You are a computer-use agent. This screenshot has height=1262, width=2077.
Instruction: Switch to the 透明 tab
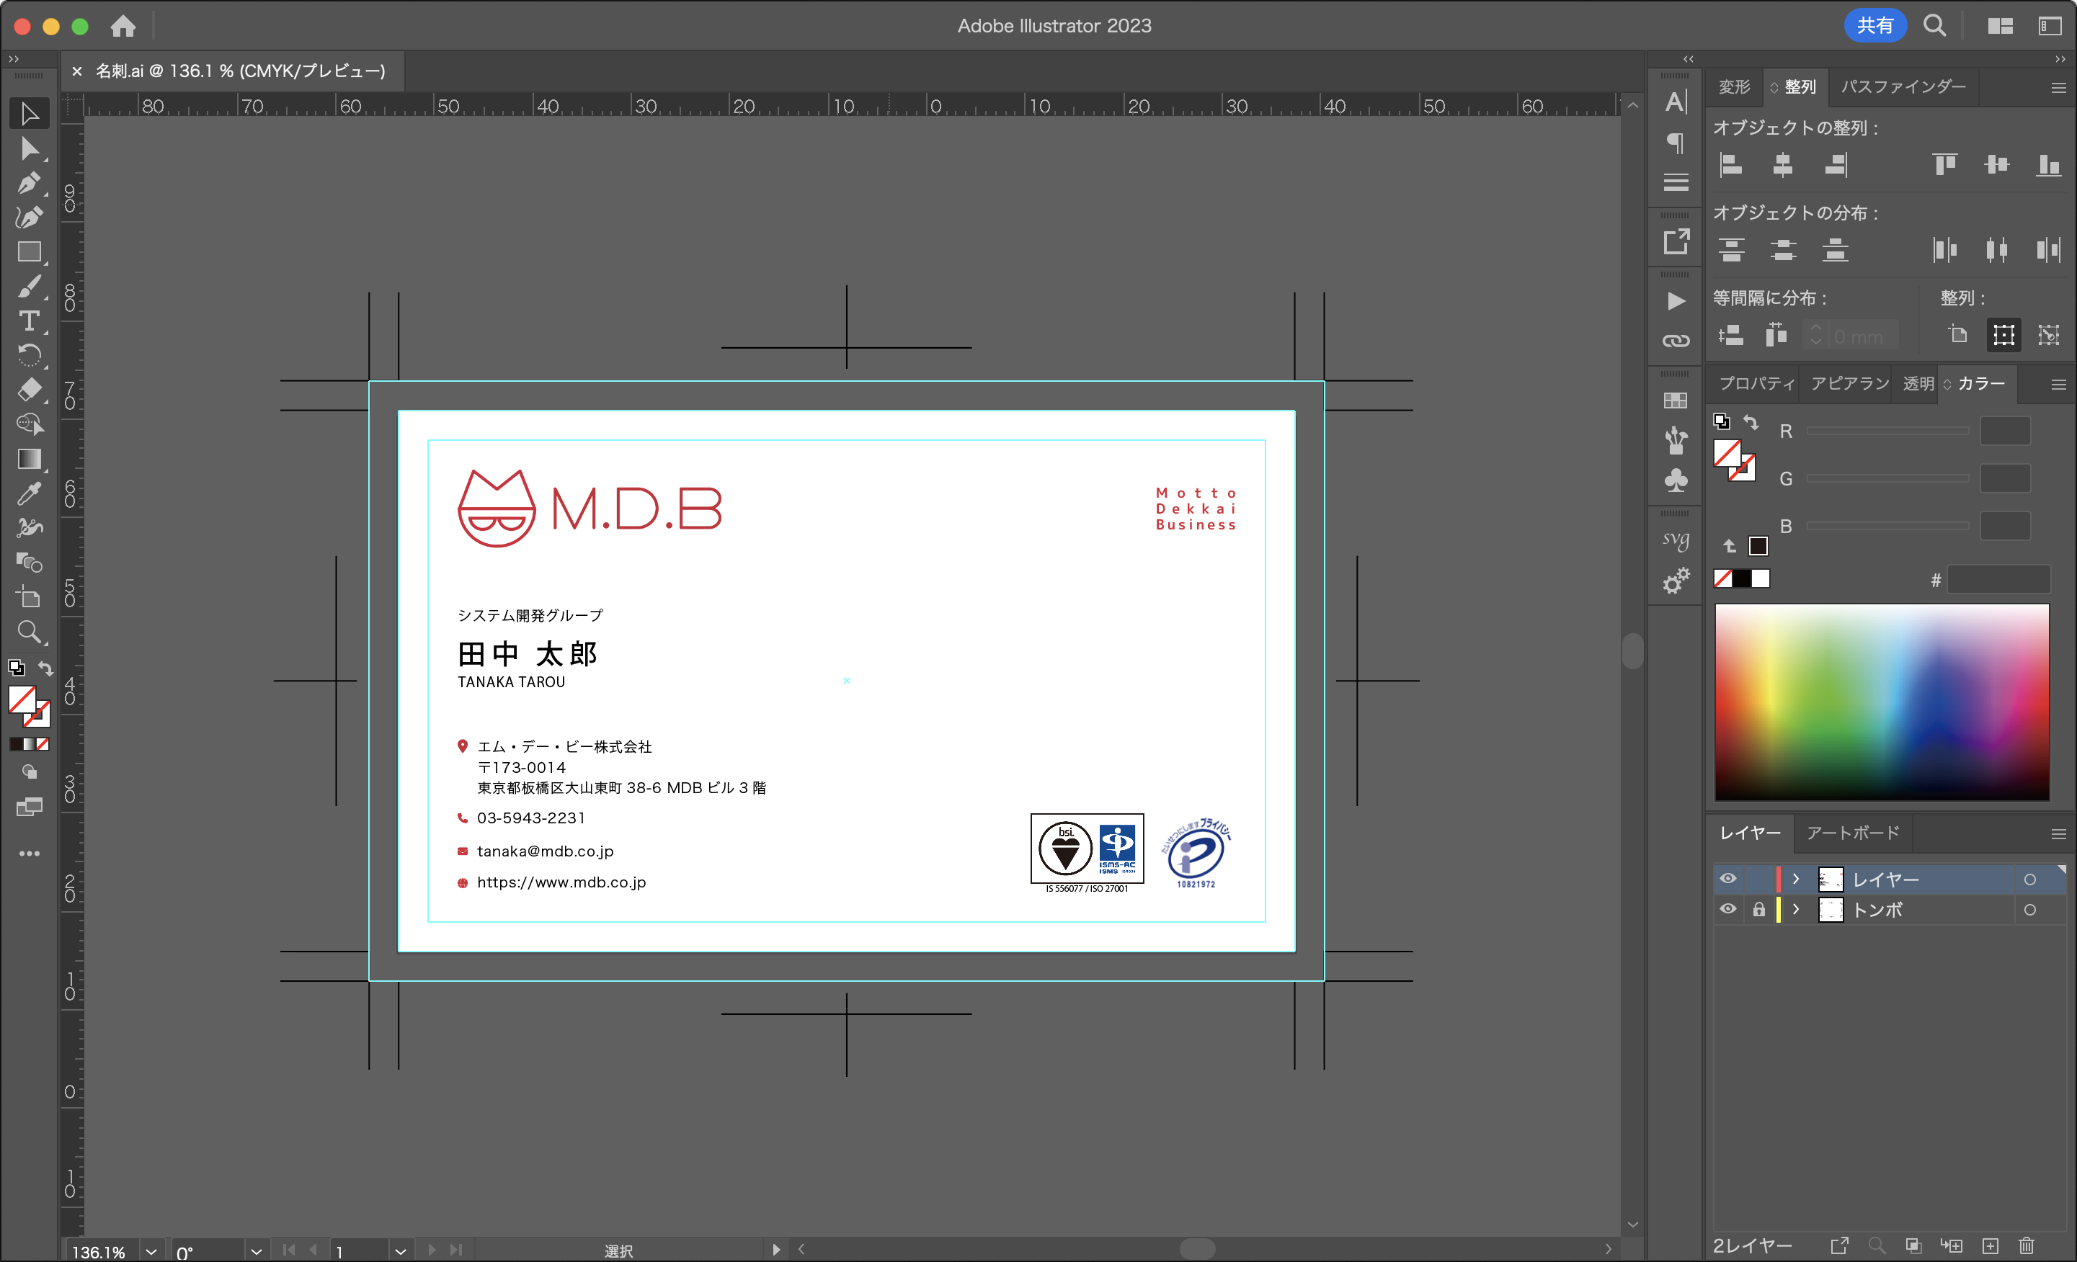pyautogui.click(x=1918, y=384)
